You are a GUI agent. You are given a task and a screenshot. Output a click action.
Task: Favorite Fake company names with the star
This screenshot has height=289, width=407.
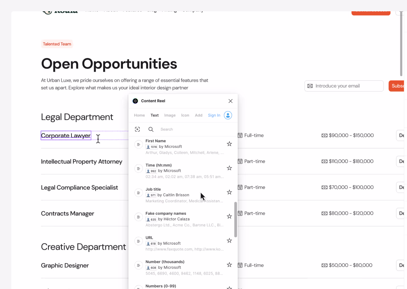(x=230, y=216)
